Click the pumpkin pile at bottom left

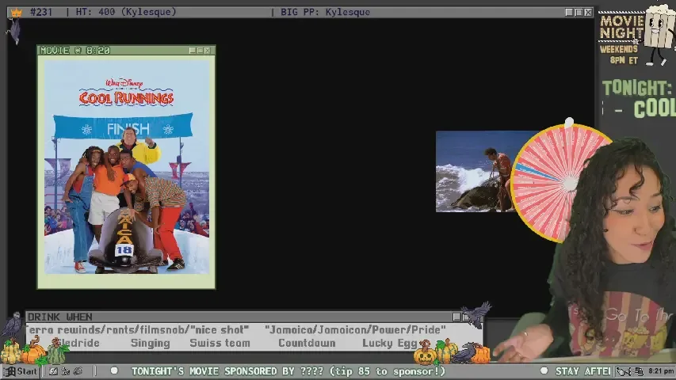[x=33, y=351]
